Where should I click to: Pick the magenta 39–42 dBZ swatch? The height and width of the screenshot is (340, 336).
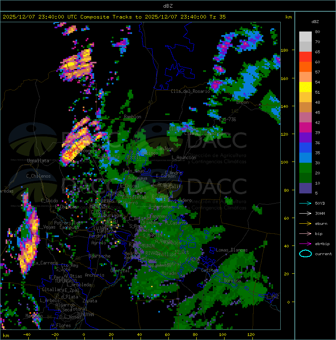click(x=305, y=128)
